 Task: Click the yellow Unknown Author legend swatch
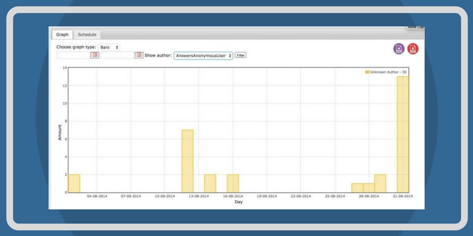click(x=367, y=72)
